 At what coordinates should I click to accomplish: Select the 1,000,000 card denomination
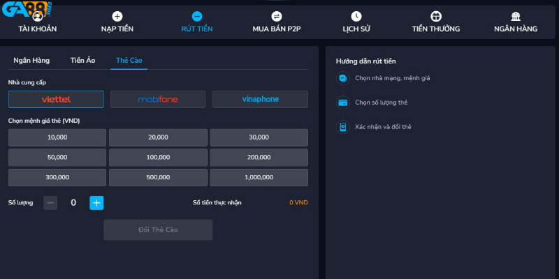coord(259,177)
